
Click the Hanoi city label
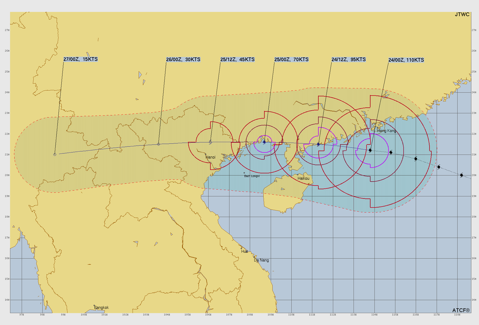tap(210, 157)
